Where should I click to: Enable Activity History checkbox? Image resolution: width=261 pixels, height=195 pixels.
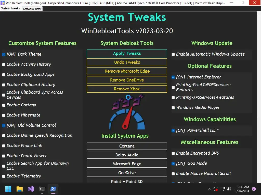pos(4,64)
